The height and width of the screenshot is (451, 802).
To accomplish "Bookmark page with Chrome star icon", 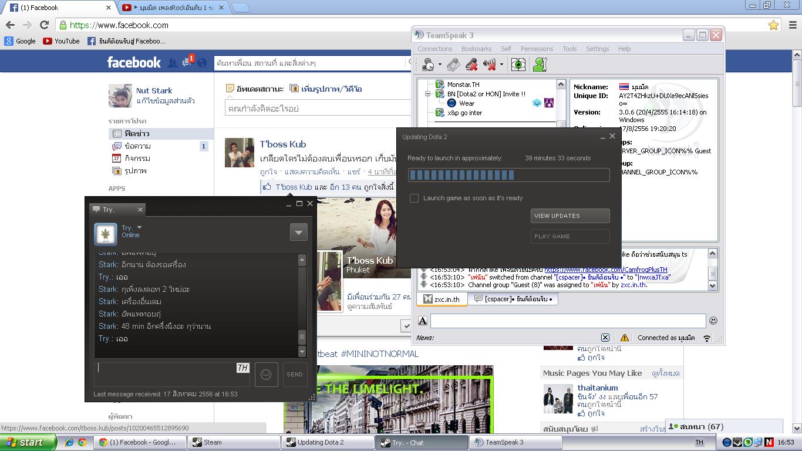I will coord(773,25).
